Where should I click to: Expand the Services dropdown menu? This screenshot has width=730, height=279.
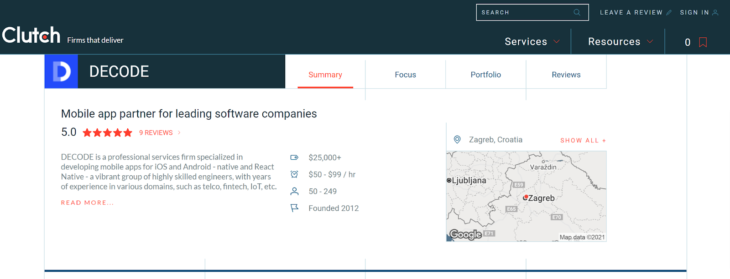[532, 41]
